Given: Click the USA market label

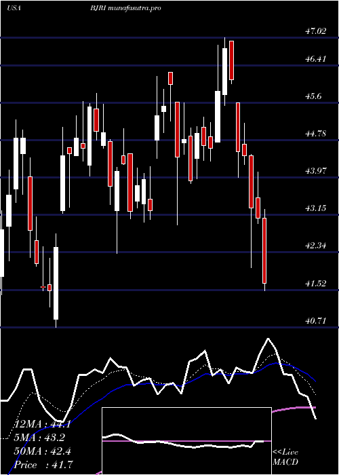Looking at the screenshot, I should coord(14,8).
